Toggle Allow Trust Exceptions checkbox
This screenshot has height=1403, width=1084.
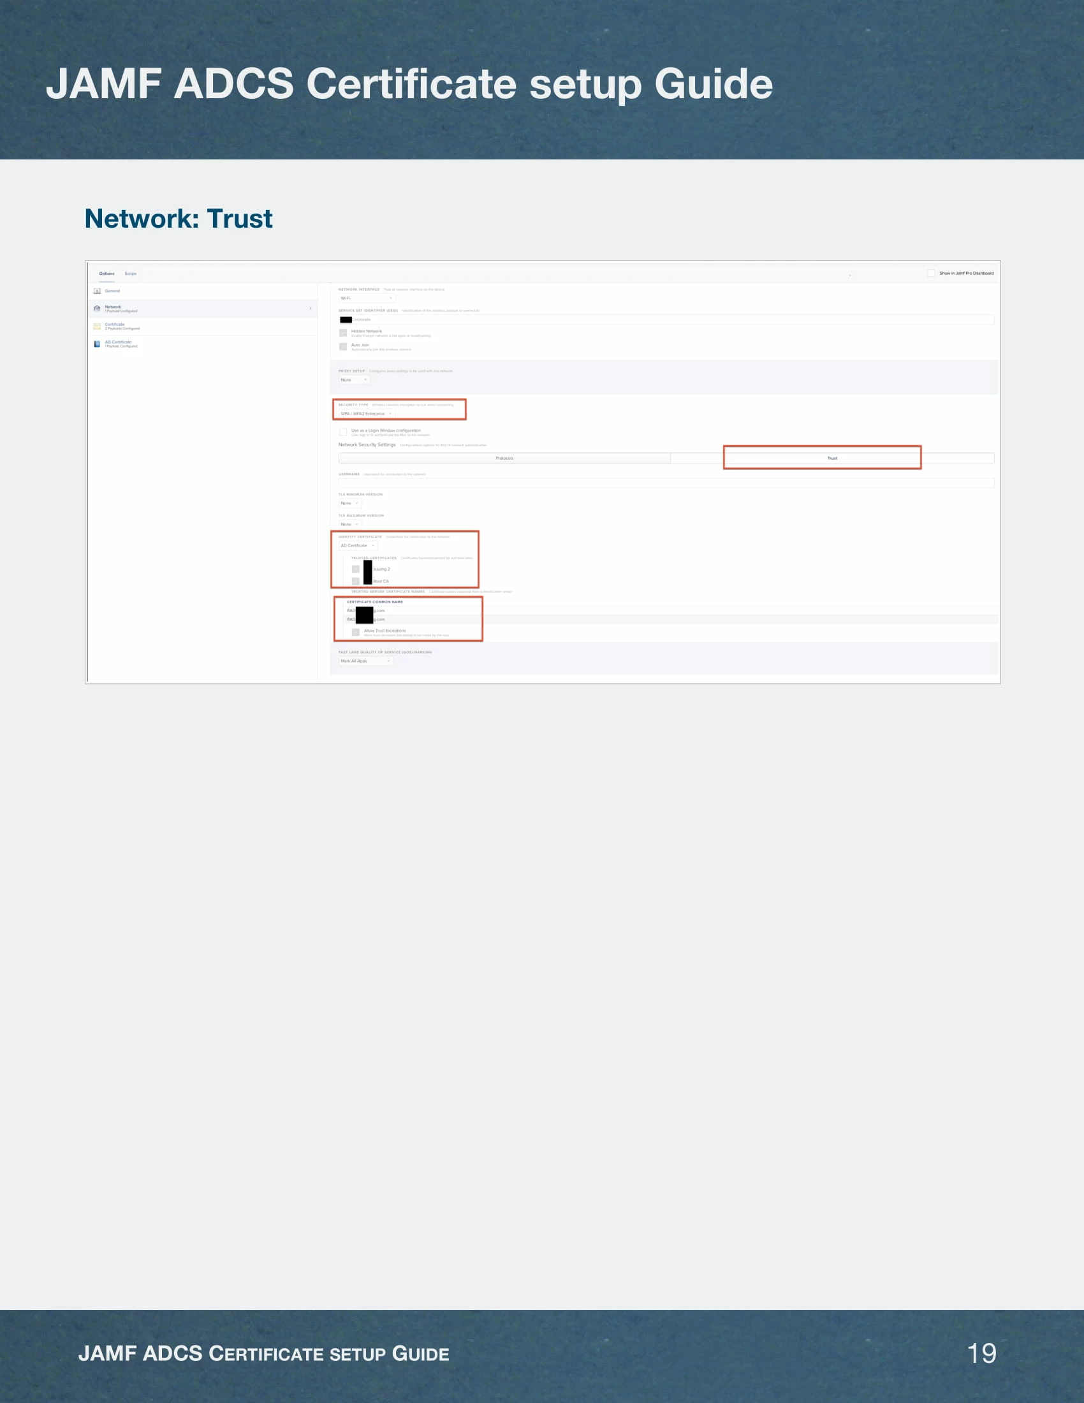pos(356,632)
